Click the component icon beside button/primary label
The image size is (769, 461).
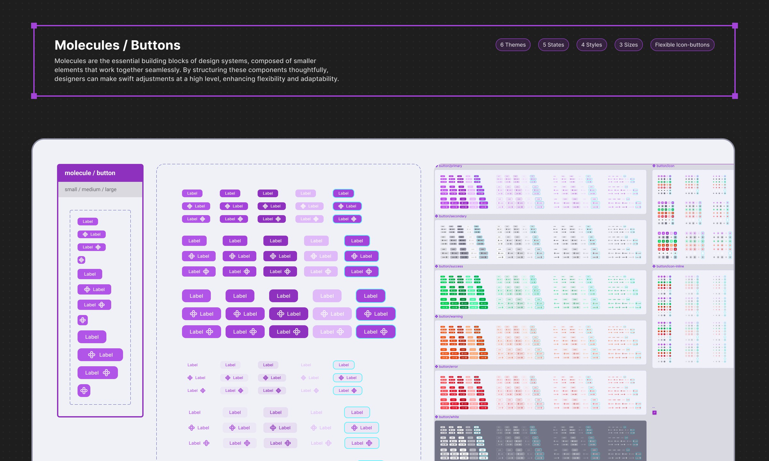coord(437,166)
